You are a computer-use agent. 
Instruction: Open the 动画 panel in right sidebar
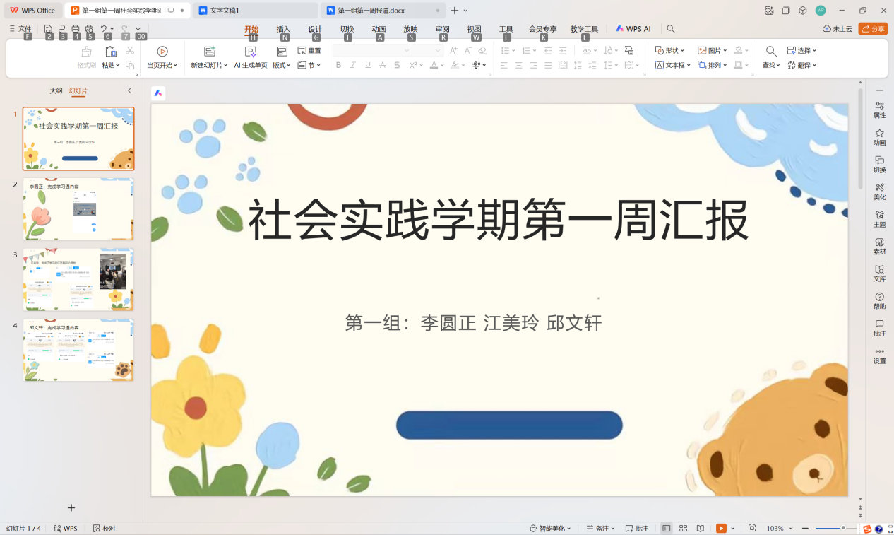(879, 137)
